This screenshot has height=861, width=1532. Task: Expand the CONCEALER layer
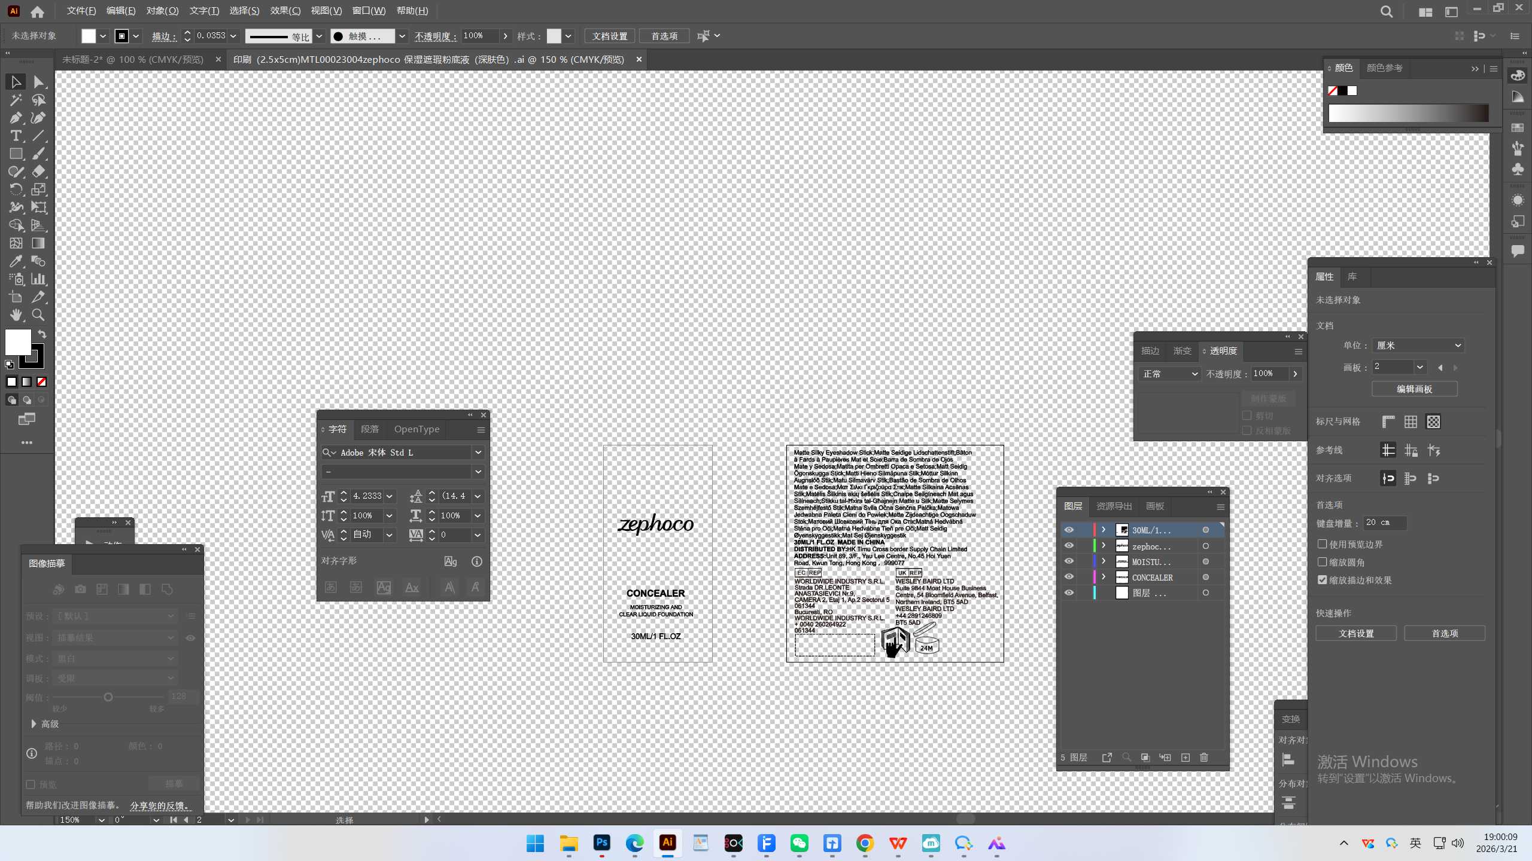click(1104, 576)
